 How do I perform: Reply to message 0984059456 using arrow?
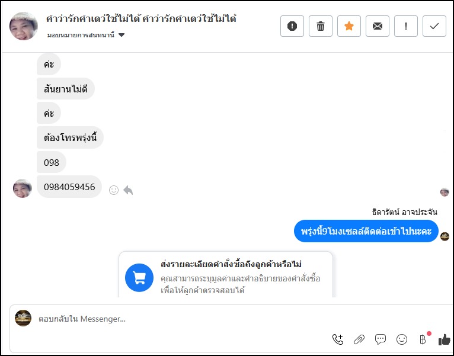pos(128,190)
